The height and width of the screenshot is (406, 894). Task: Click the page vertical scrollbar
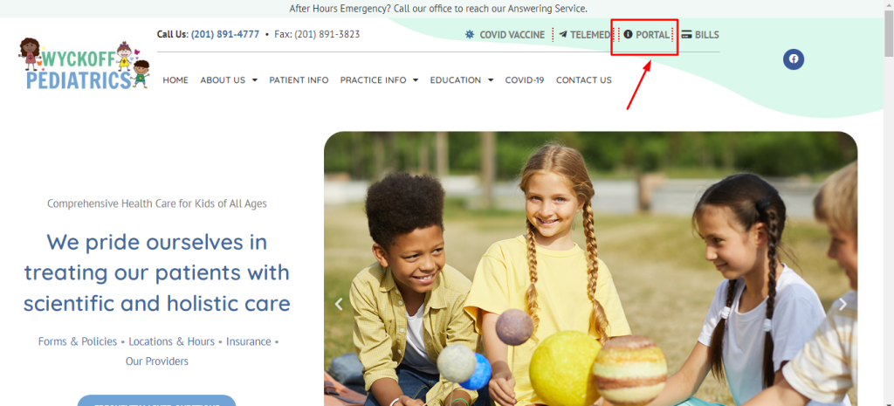889,203
